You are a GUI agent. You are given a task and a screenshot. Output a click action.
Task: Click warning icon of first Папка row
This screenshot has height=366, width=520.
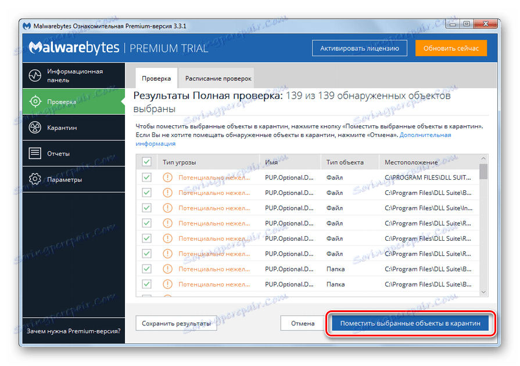[x=167, y=269]
